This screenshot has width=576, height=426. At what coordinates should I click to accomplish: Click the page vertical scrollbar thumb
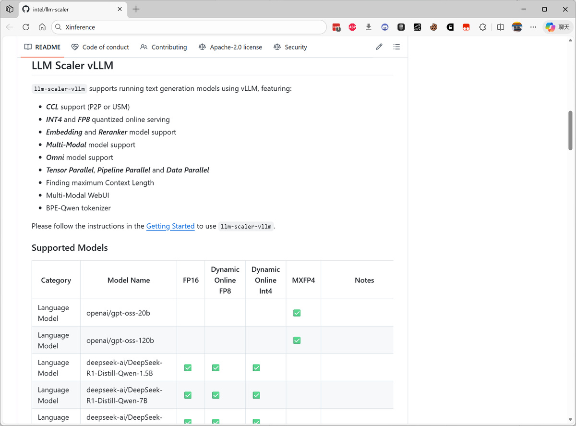coord(570,131)
